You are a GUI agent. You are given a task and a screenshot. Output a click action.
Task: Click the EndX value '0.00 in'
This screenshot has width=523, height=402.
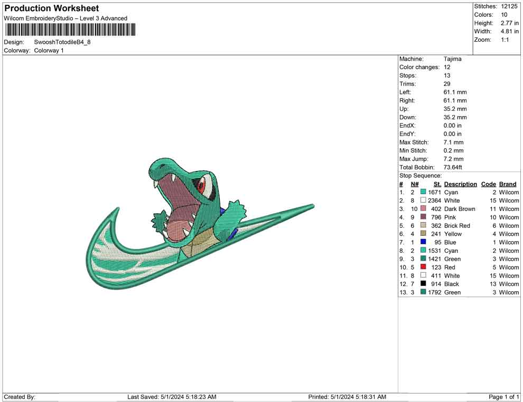tap(453, 126)
